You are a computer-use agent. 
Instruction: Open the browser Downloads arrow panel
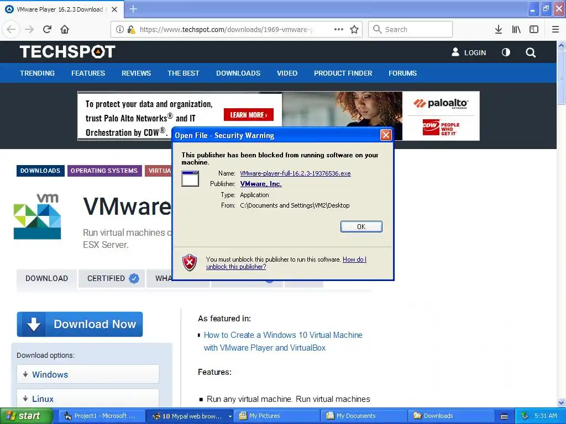click(499, 30)
